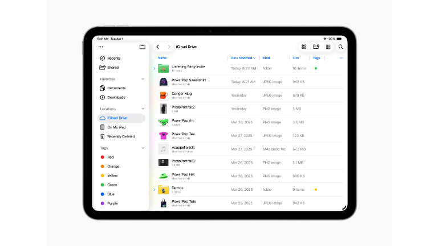Image resolution: width=439 pixels, height=246 pixels.
Task: Sort by the Size column header
Action: click(x=296, y=58)
